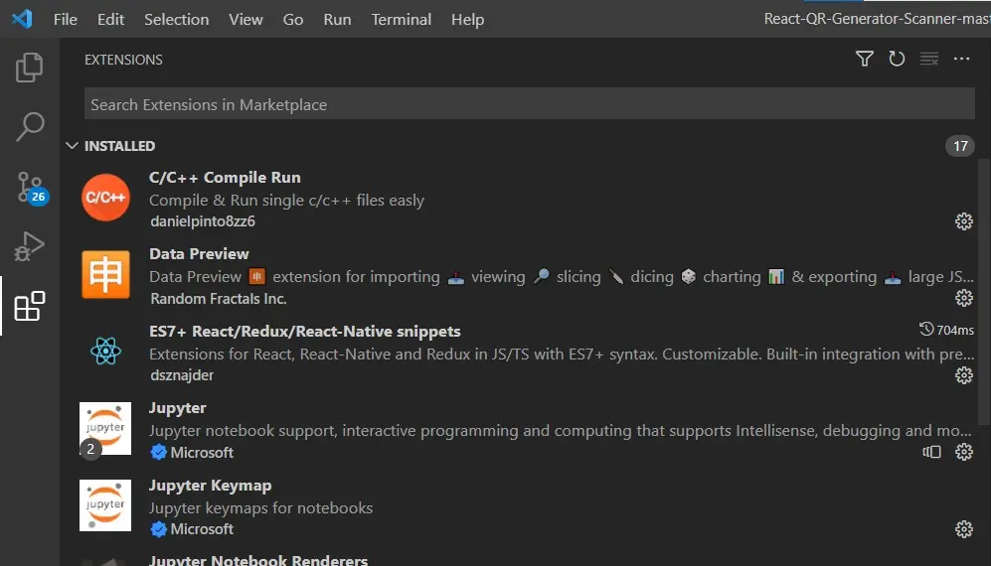Click description 'Jupyter keymaps for notebooks'
991x566 pixels.
[x=261, y=507]
